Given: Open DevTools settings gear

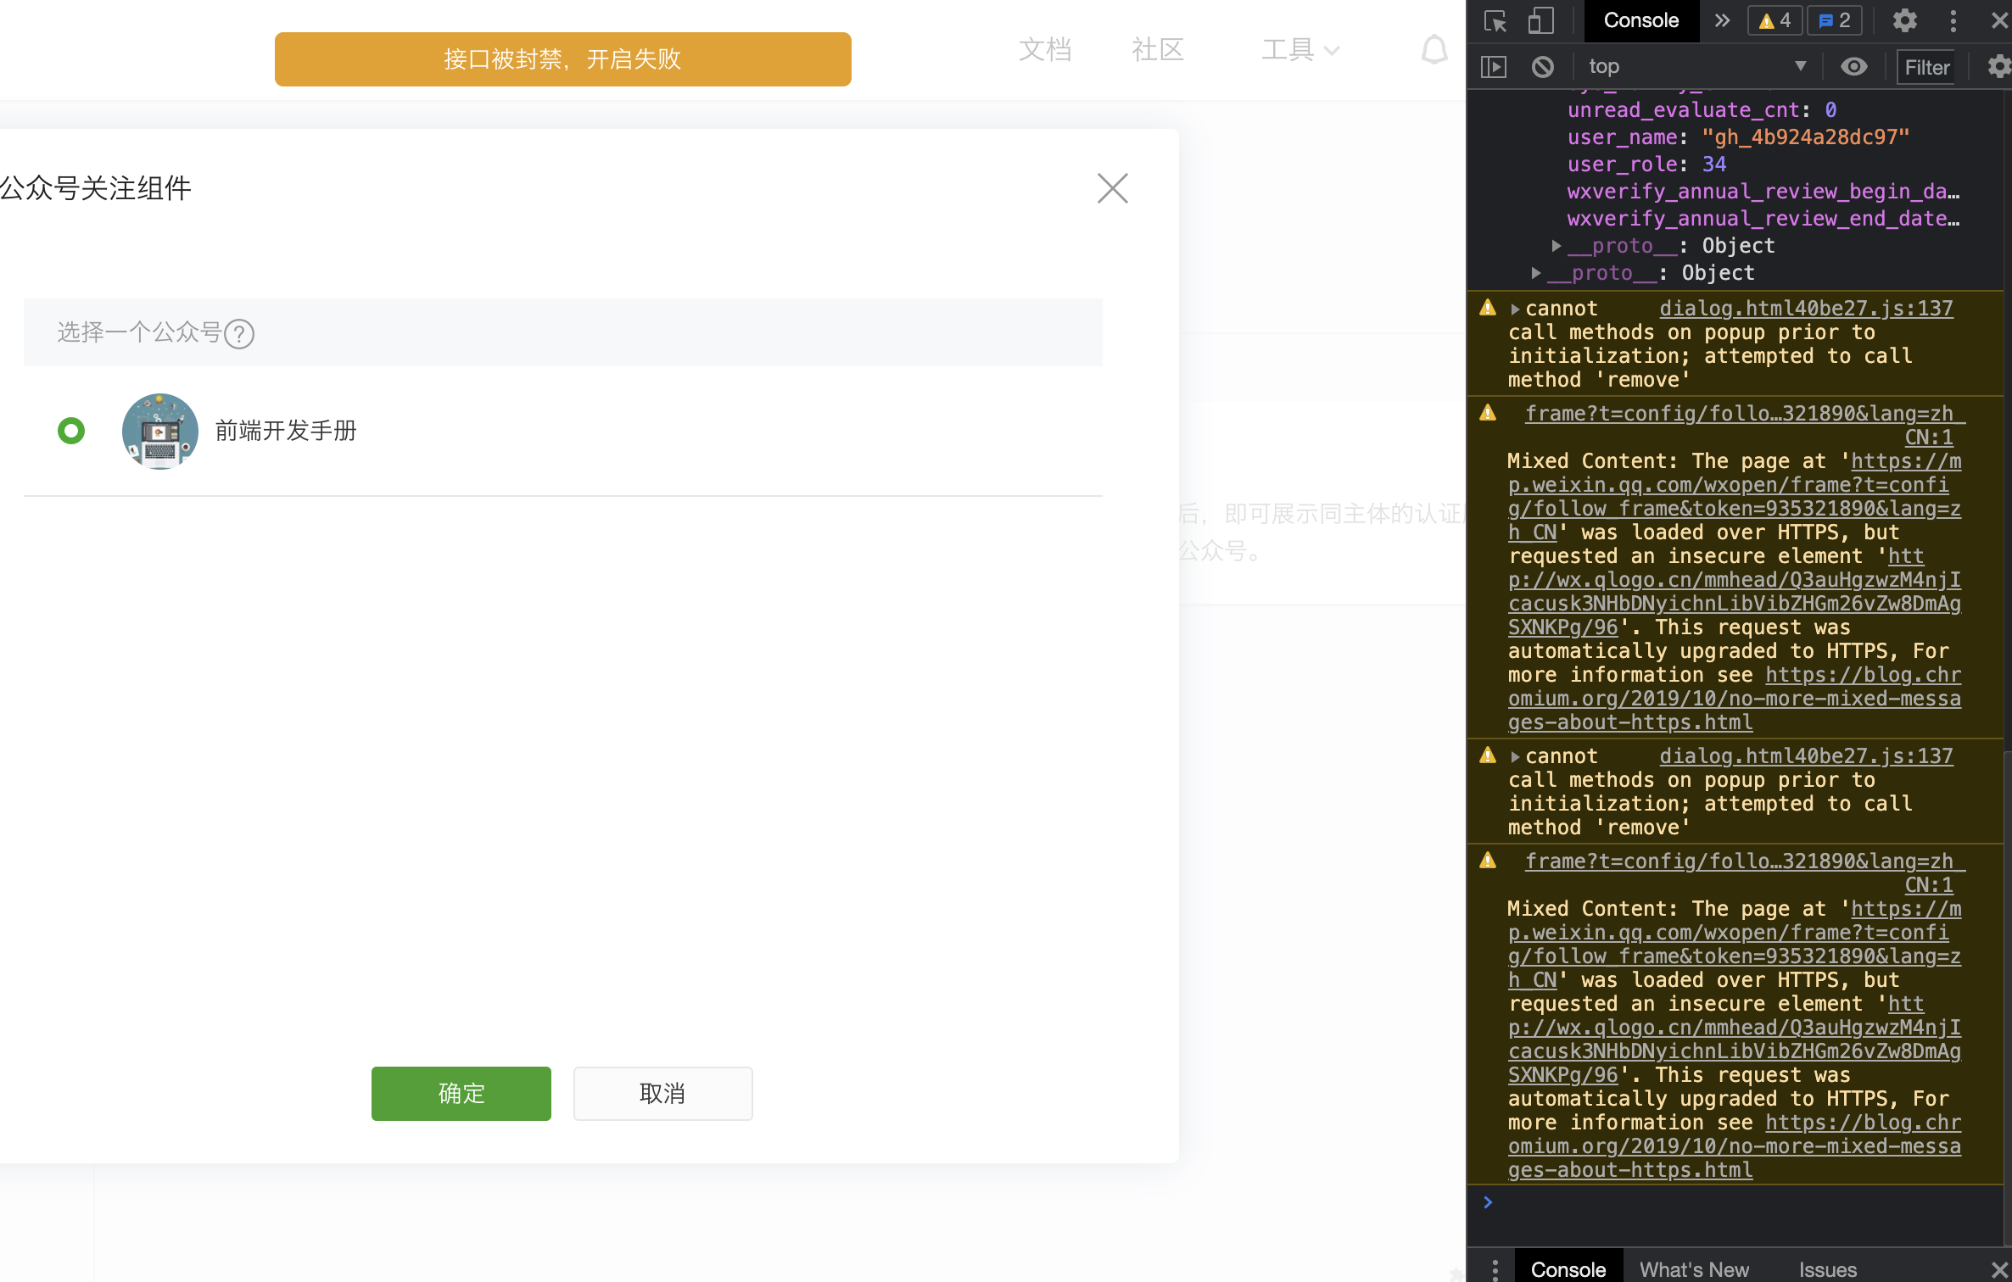Looking at the screenshot, I should coord(1904,20).
